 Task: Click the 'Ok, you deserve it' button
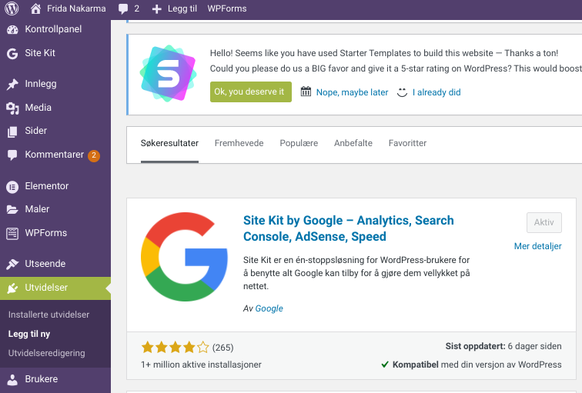[x=250, y=92]
